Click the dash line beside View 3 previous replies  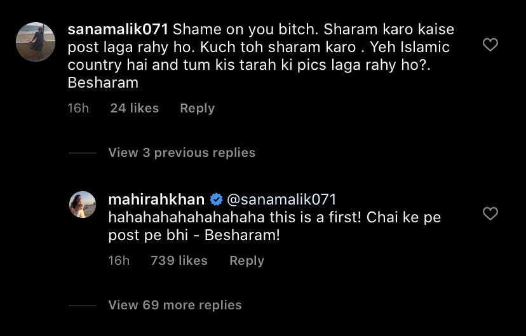coord(82,153)
